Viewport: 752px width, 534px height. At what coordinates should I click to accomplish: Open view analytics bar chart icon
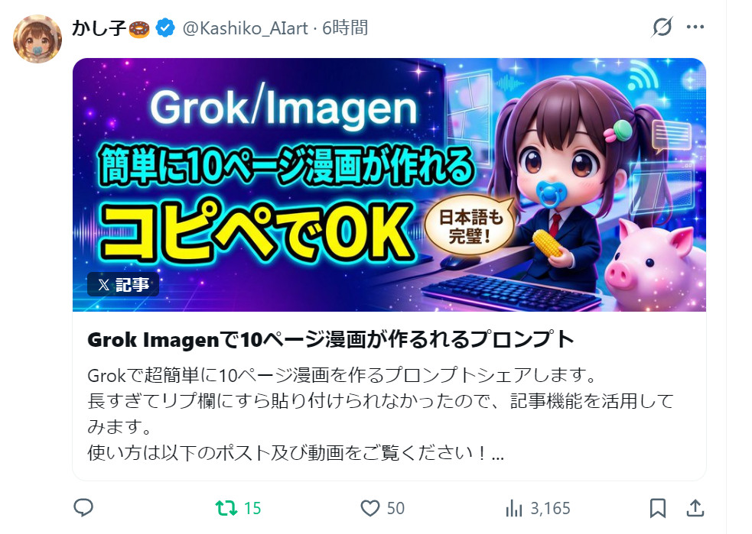(x=513, y=508)
